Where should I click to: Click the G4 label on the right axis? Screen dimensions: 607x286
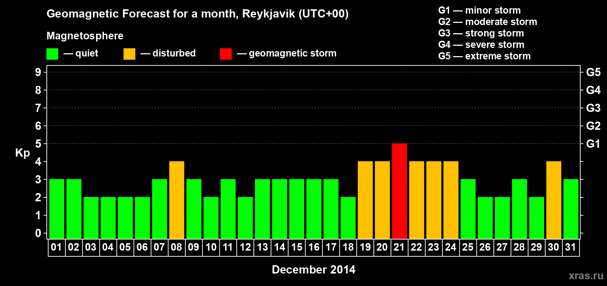(x=593, y=90)
